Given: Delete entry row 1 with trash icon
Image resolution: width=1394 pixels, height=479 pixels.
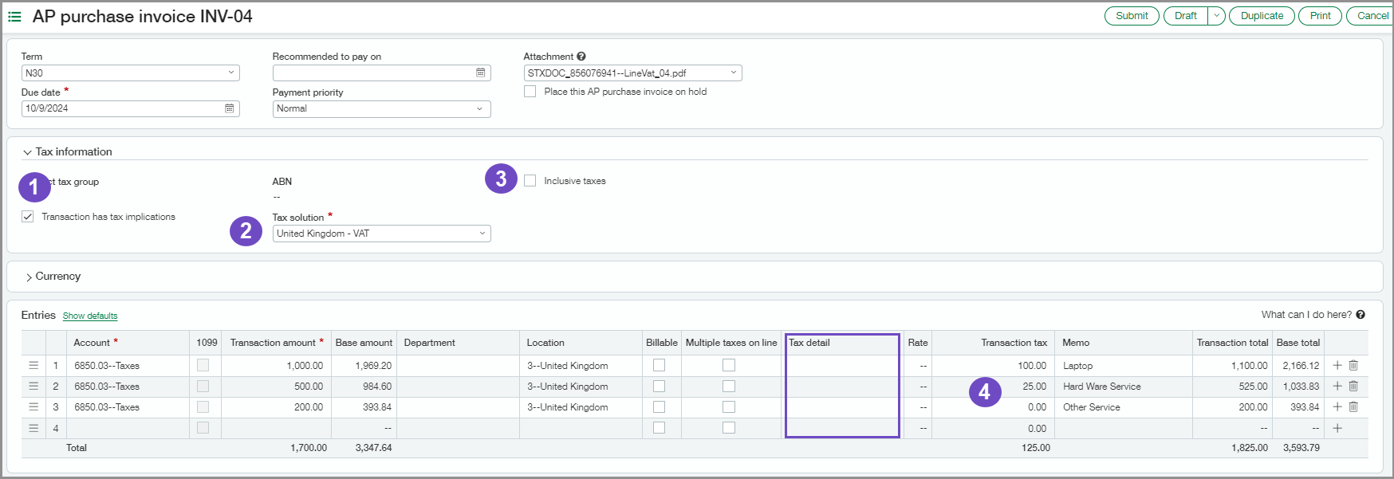Looking at the screenshot, I should (1353, 365).
